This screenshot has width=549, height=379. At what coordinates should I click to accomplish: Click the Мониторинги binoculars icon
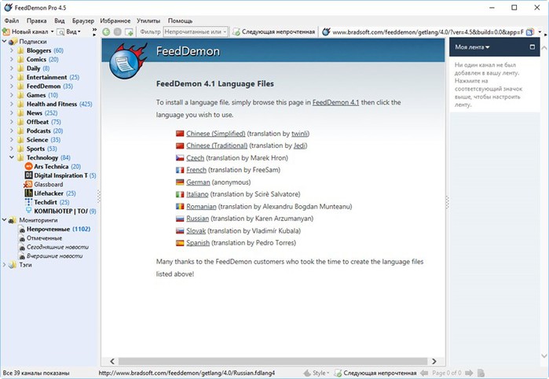coord(13,220)
